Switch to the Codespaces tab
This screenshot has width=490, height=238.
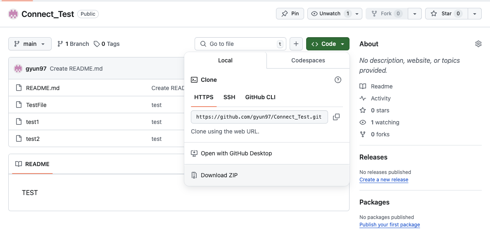pos(308,60)
